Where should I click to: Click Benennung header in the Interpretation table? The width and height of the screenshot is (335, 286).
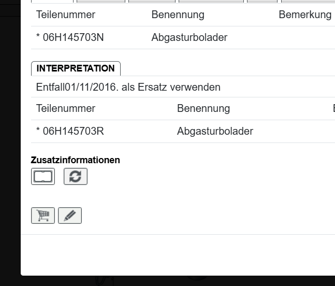203,108
